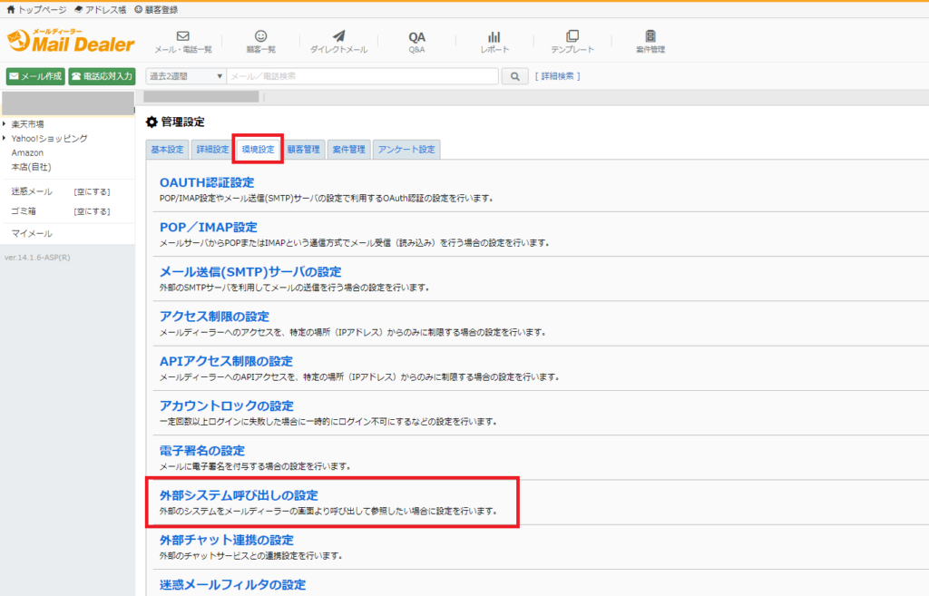Viewport: 929px width, 596px height.
Task: Switch to the 顧客管理 tab
Action: coord(303,149)
